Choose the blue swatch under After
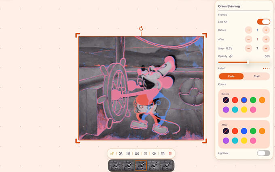The height and width of the screenshot is (172, 275). 244,131
